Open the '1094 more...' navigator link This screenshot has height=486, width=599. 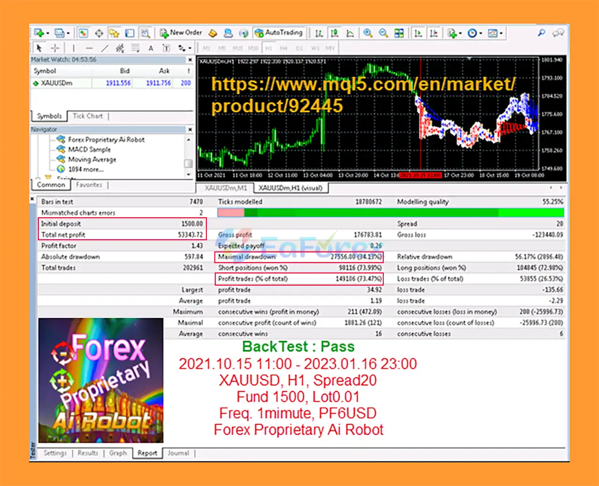coord(86,169)
